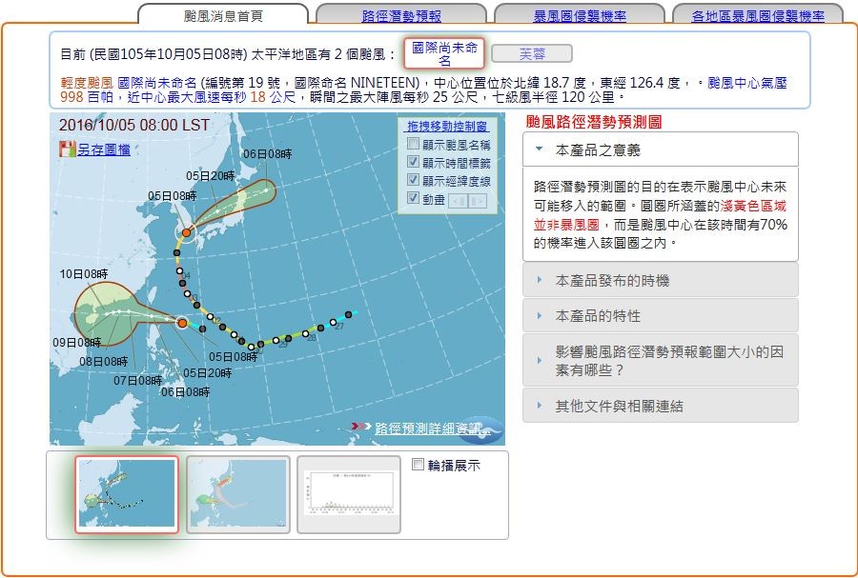
Task: Uncheck the 顯示經緯度線 option
Action: click(413, 181)
